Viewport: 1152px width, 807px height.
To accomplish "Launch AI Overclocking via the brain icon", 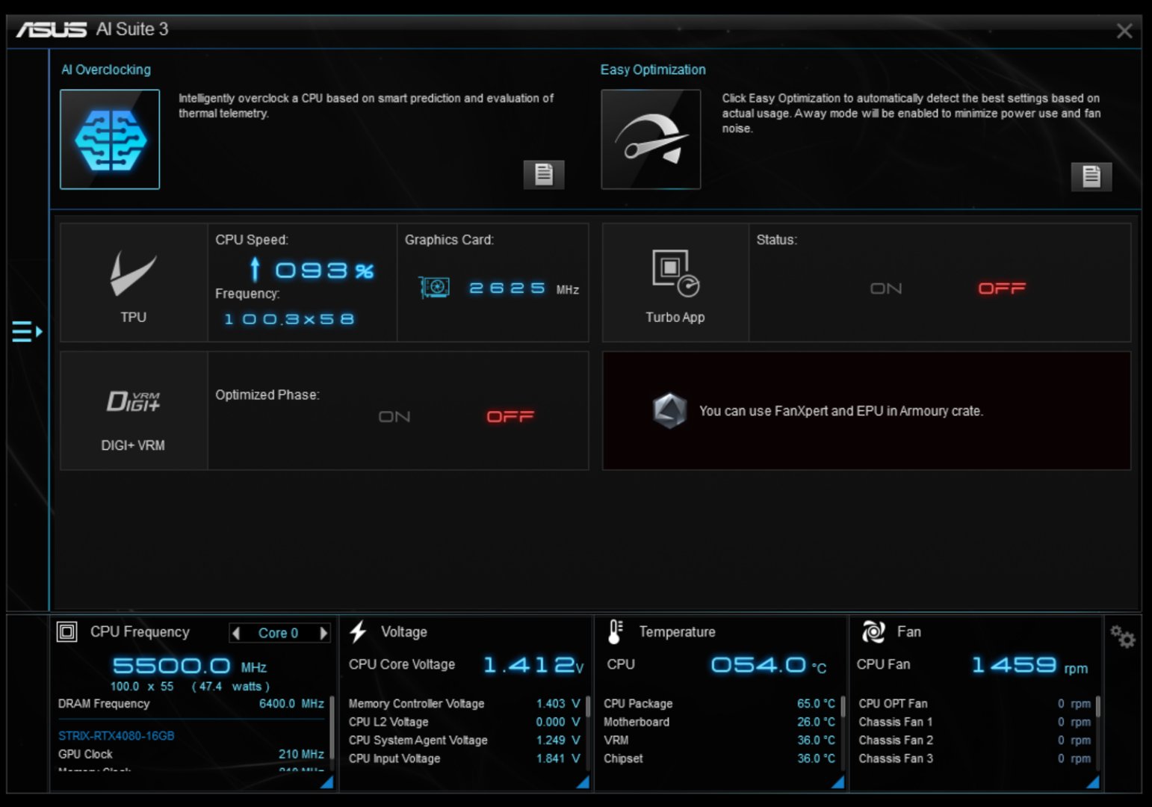I will coord(110,140).
